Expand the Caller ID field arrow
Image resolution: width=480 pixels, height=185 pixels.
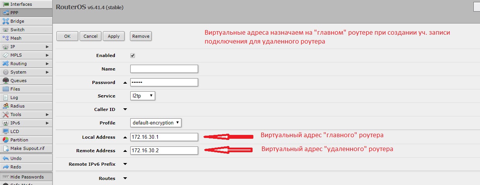point(125,109)
